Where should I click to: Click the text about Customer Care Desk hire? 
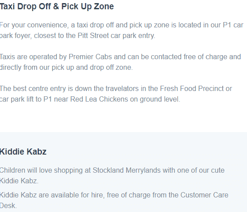pyautogui.click(x=114, y=201)
